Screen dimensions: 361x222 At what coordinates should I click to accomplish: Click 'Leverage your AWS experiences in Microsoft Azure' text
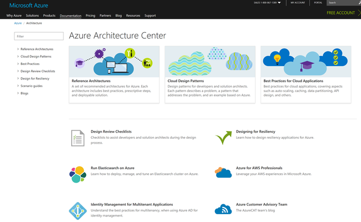[x=273, y=174]
